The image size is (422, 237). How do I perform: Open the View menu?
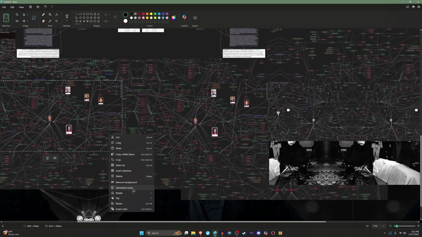21,7
